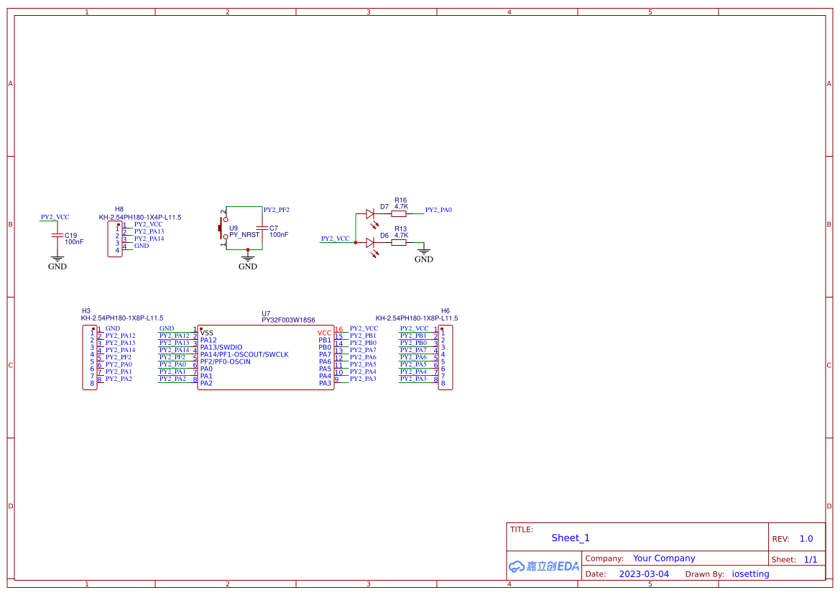Click the PA7 pin name on U7

point(326,354)
